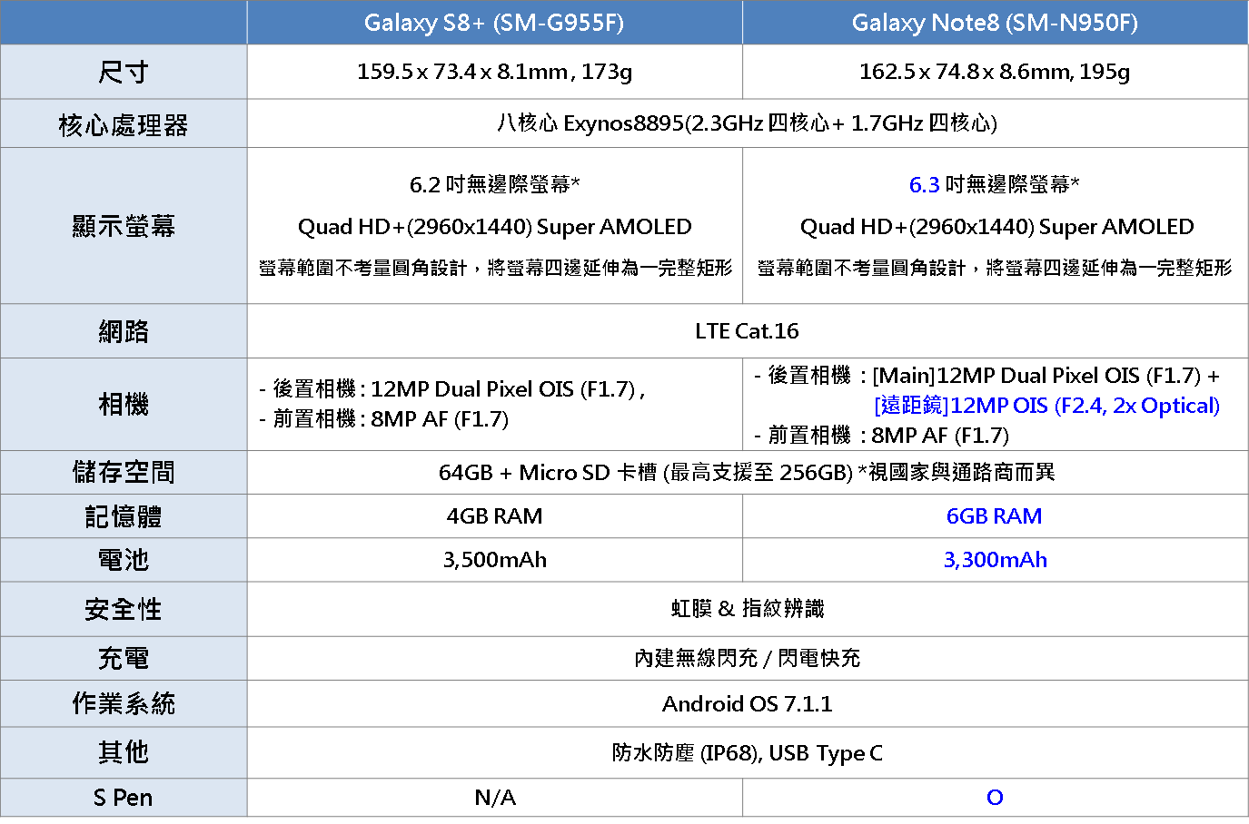Select the 核心處理器 row label
The height and width of the screenshot is (824, 1249).
(124, 124)
